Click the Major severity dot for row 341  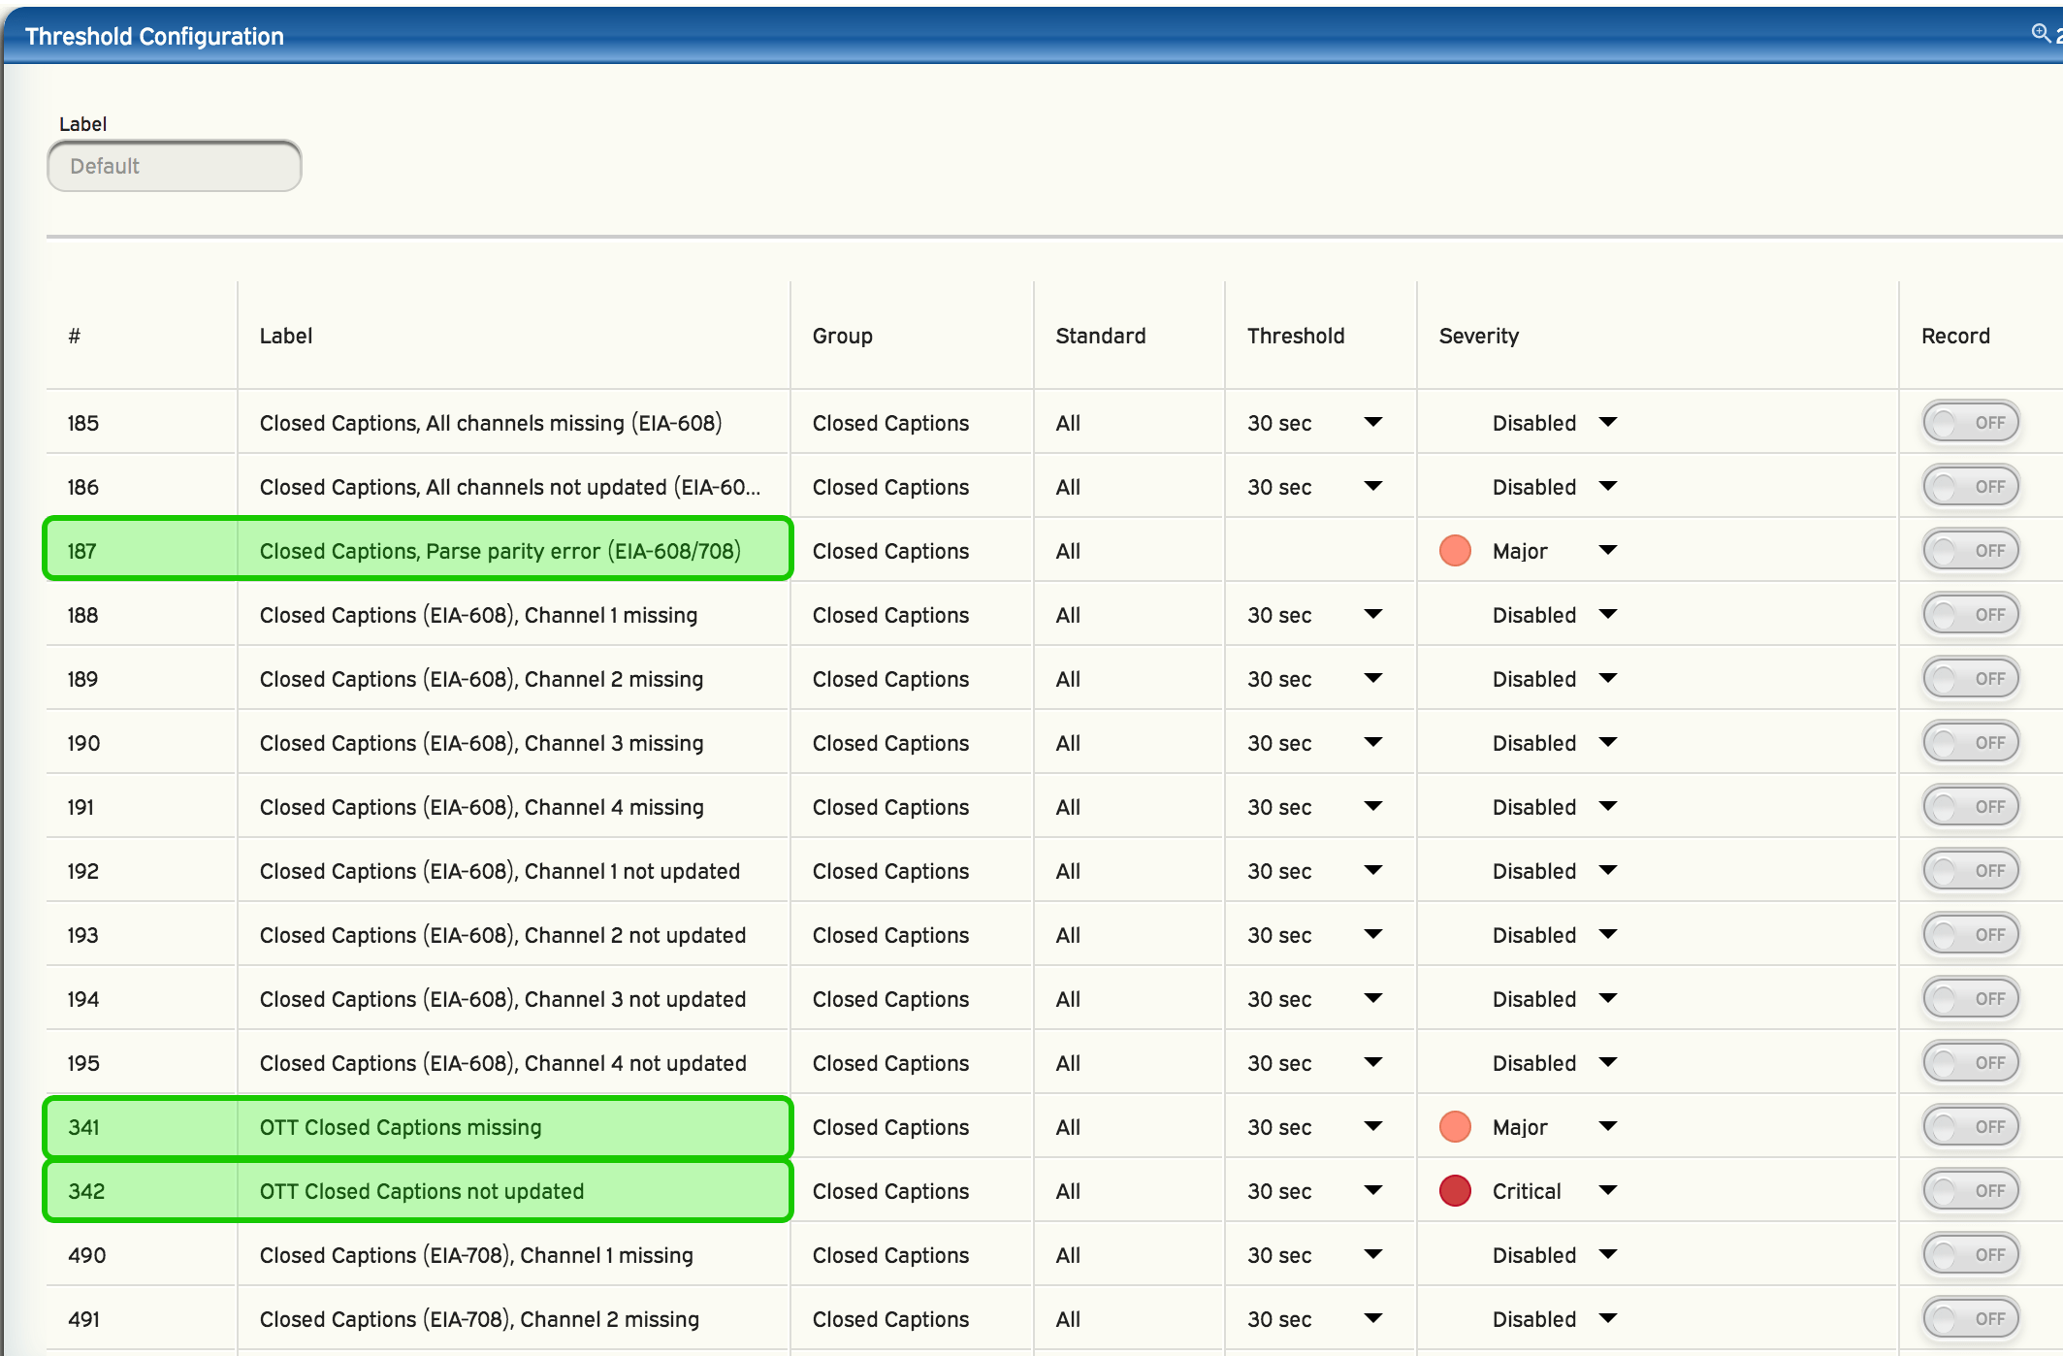tap(1455, 1127)
